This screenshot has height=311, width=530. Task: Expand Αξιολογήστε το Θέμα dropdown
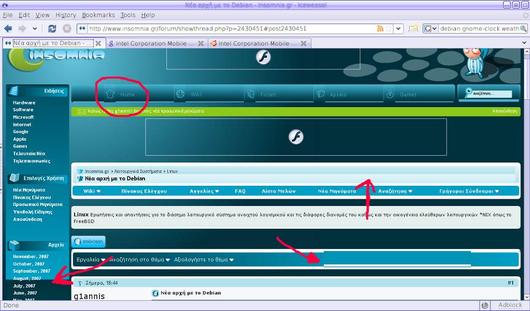click(x=204, y=260)
